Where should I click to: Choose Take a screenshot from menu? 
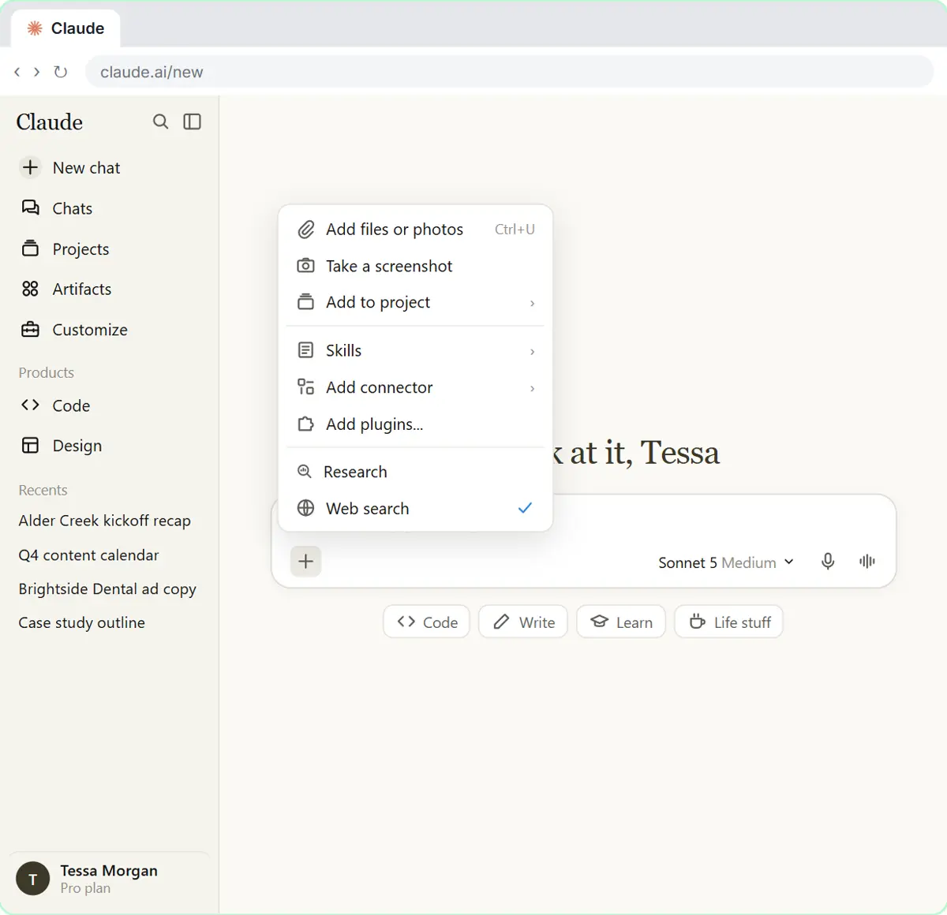click(416, 266)
